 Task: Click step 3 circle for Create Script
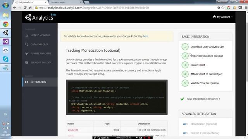pos(185,65)
